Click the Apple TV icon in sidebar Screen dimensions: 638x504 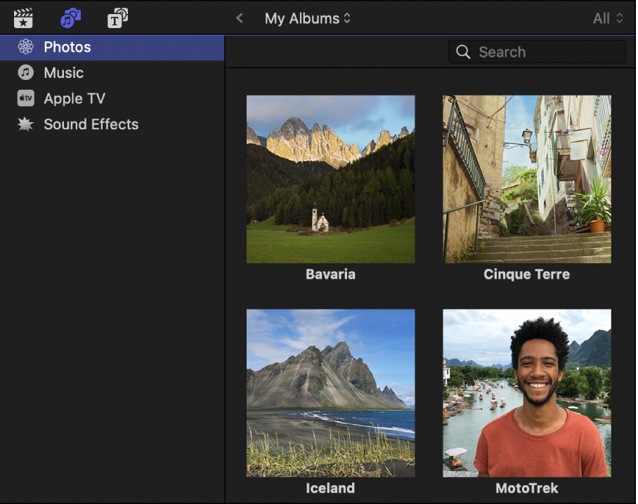(25, 98)
